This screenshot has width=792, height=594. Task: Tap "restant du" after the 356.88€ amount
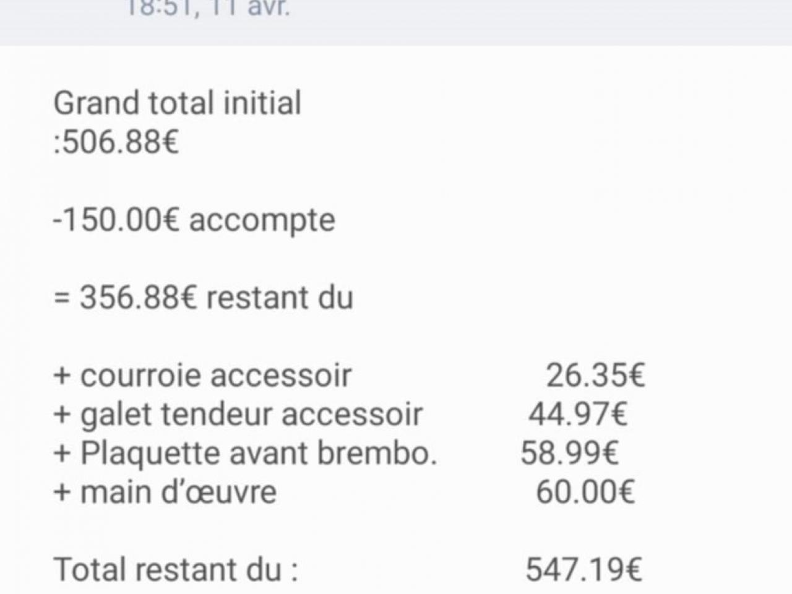[279, 298]
